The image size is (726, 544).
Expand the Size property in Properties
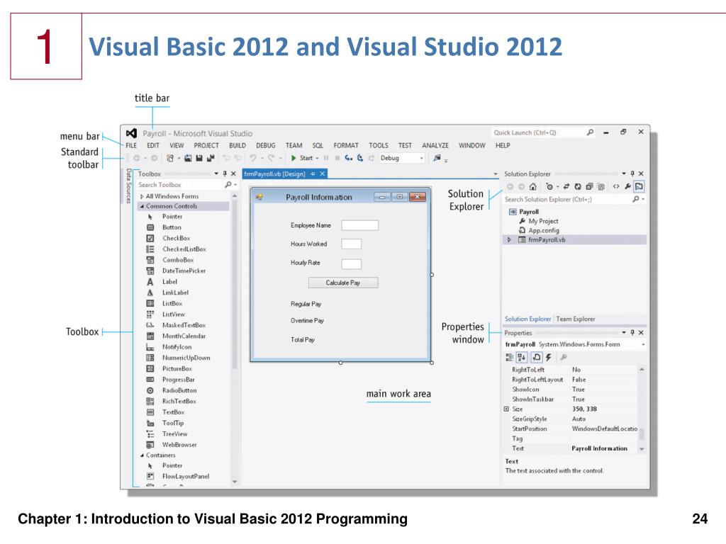tap(506, 409)
